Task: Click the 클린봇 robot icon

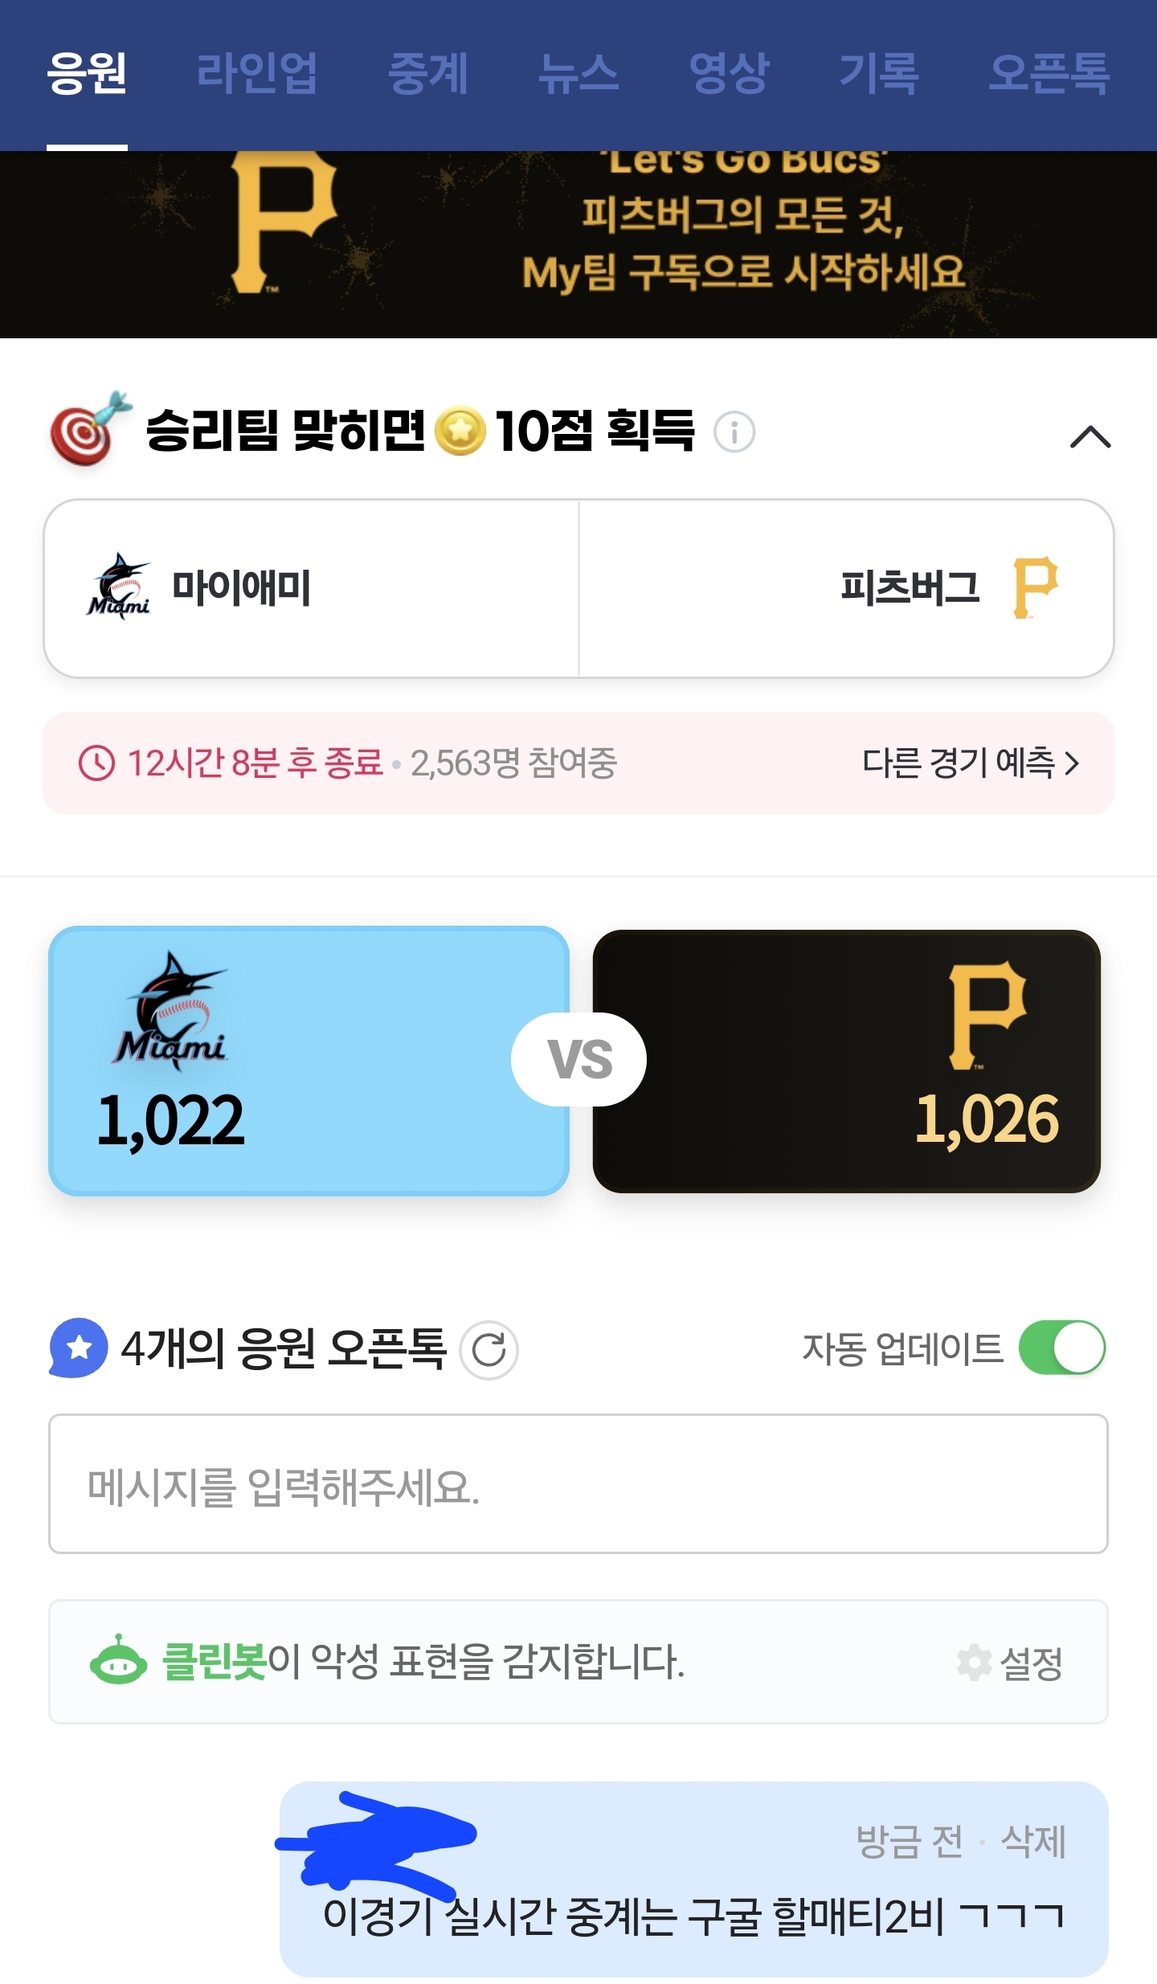Action: [118, 1660]
